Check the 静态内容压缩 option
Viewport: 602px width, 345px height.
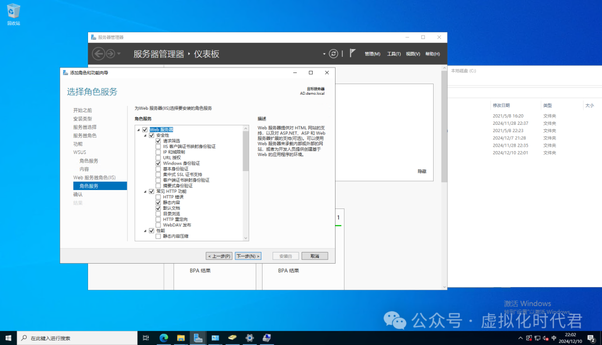coord(158,236)
